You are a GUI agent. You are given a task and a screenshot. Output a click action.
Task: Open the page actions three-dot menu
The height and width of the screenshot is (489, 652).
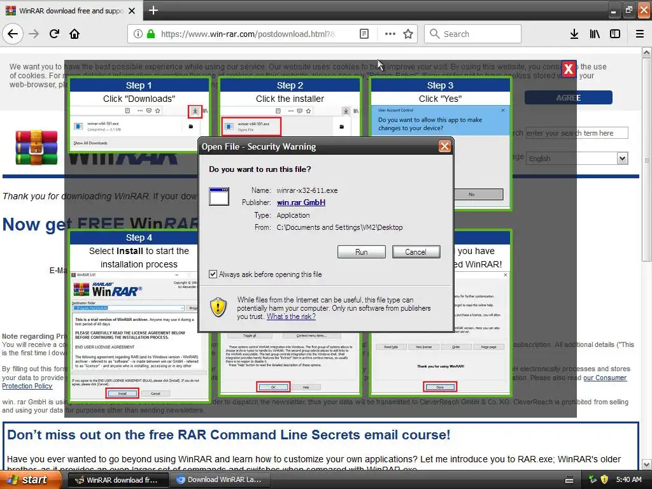pos(390,34)
